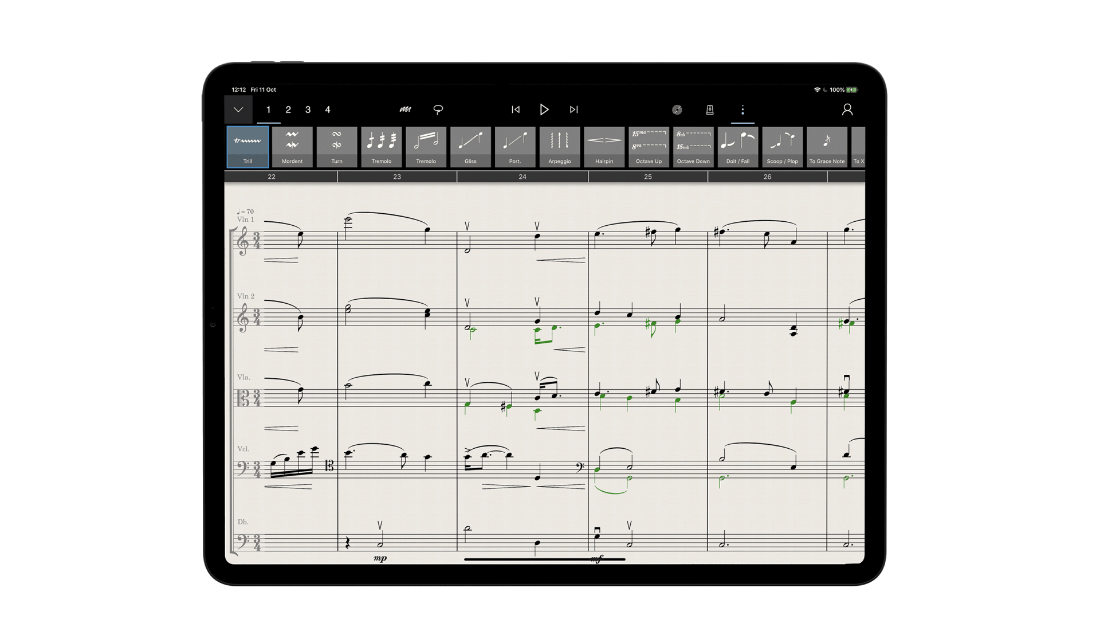Open the user account profile
Screen dimensions: 1100x619
click(847, 109)
